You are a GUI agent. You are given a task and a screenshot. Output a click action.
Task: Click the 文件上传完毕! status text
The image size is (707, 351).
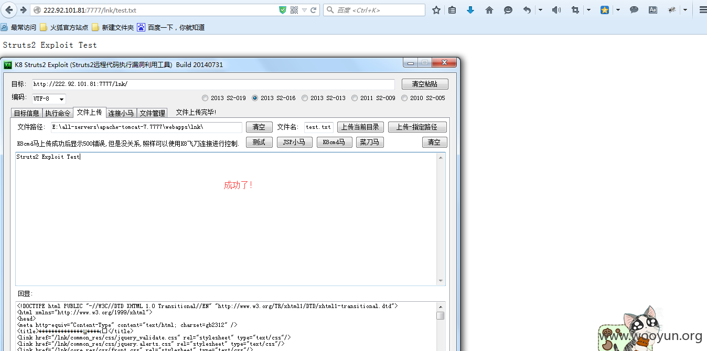[196, 113]
